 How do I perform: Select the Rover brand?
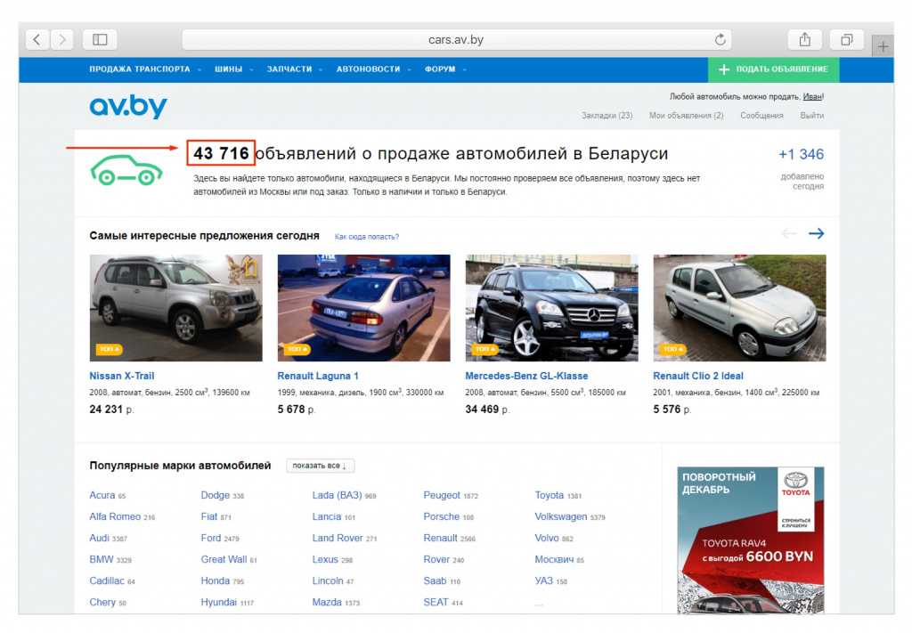pos(436,560)
